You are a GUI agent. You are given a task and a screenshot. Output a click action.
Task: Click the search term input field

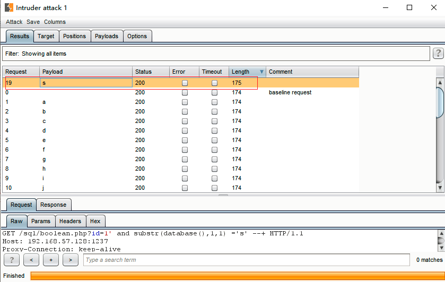click(246, 260)
